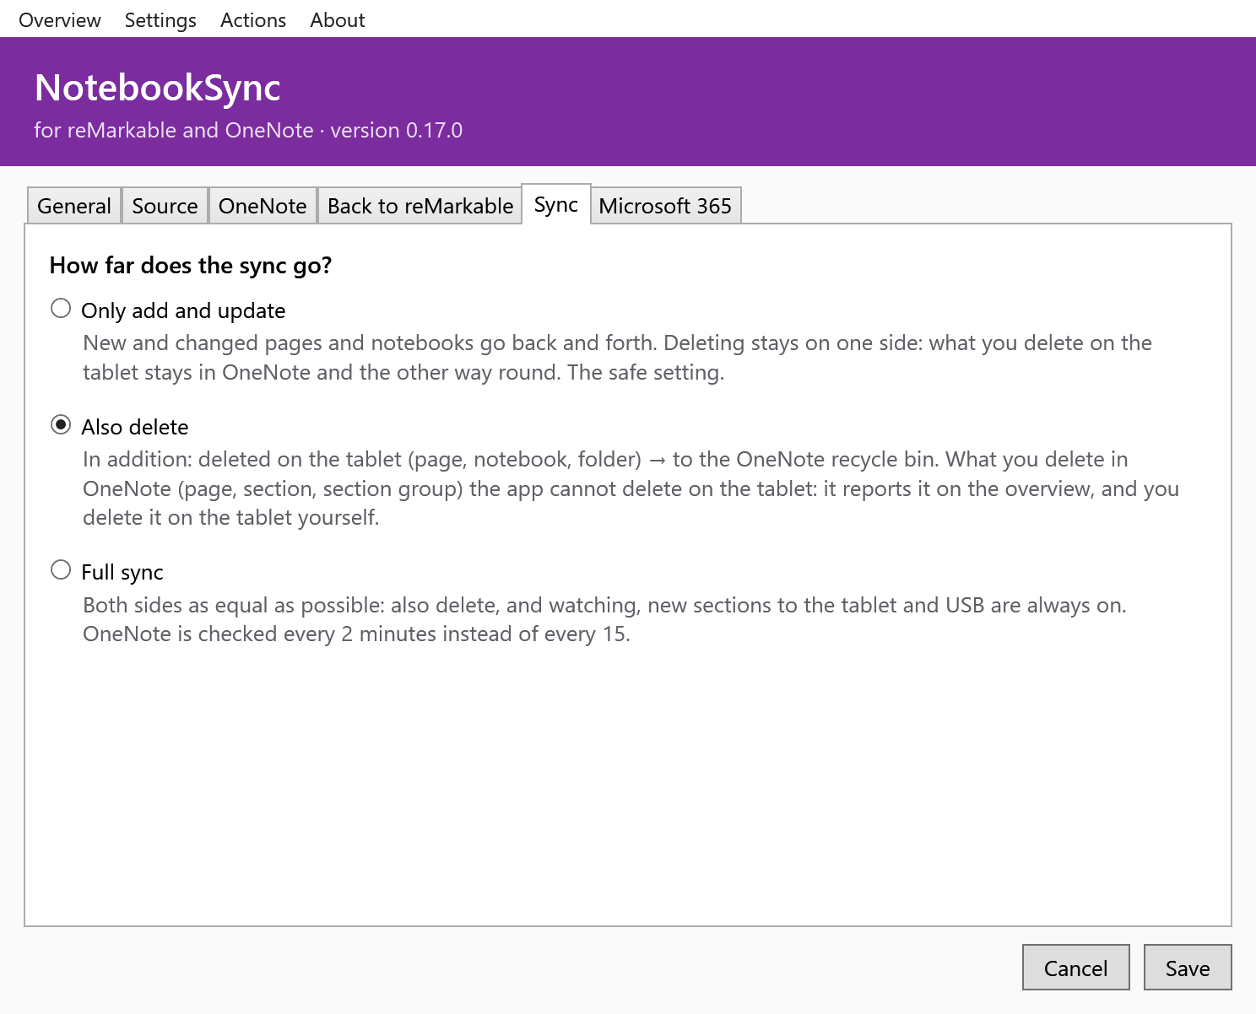Click the NotebookSync title text
Screen dimensions: 1256x1014
(158, 88)
